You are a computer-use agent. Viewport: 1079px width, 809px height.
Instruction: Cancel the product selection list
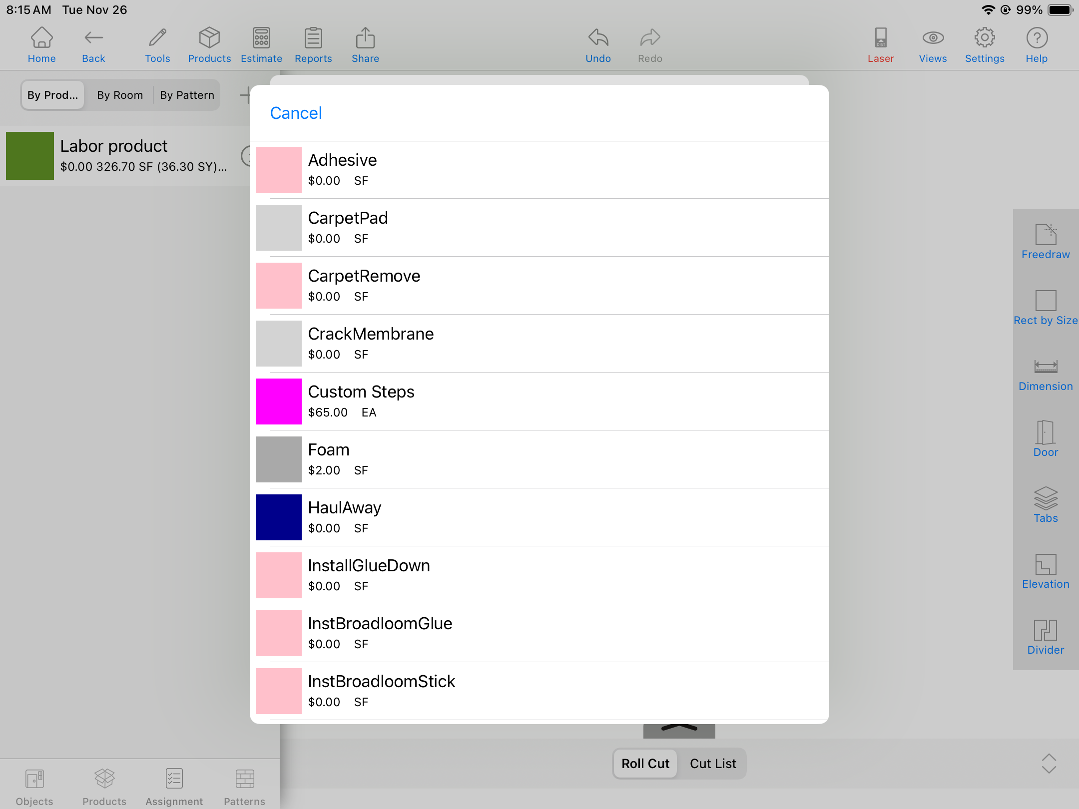[x=296, y=113]
